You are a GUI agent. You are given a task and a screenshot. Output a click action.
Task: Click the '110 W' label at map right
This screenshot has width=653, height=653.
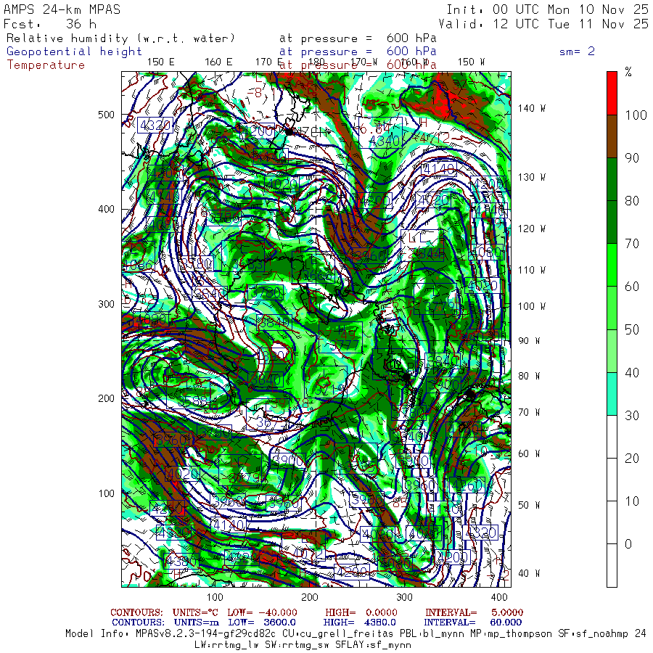(532, 271)
